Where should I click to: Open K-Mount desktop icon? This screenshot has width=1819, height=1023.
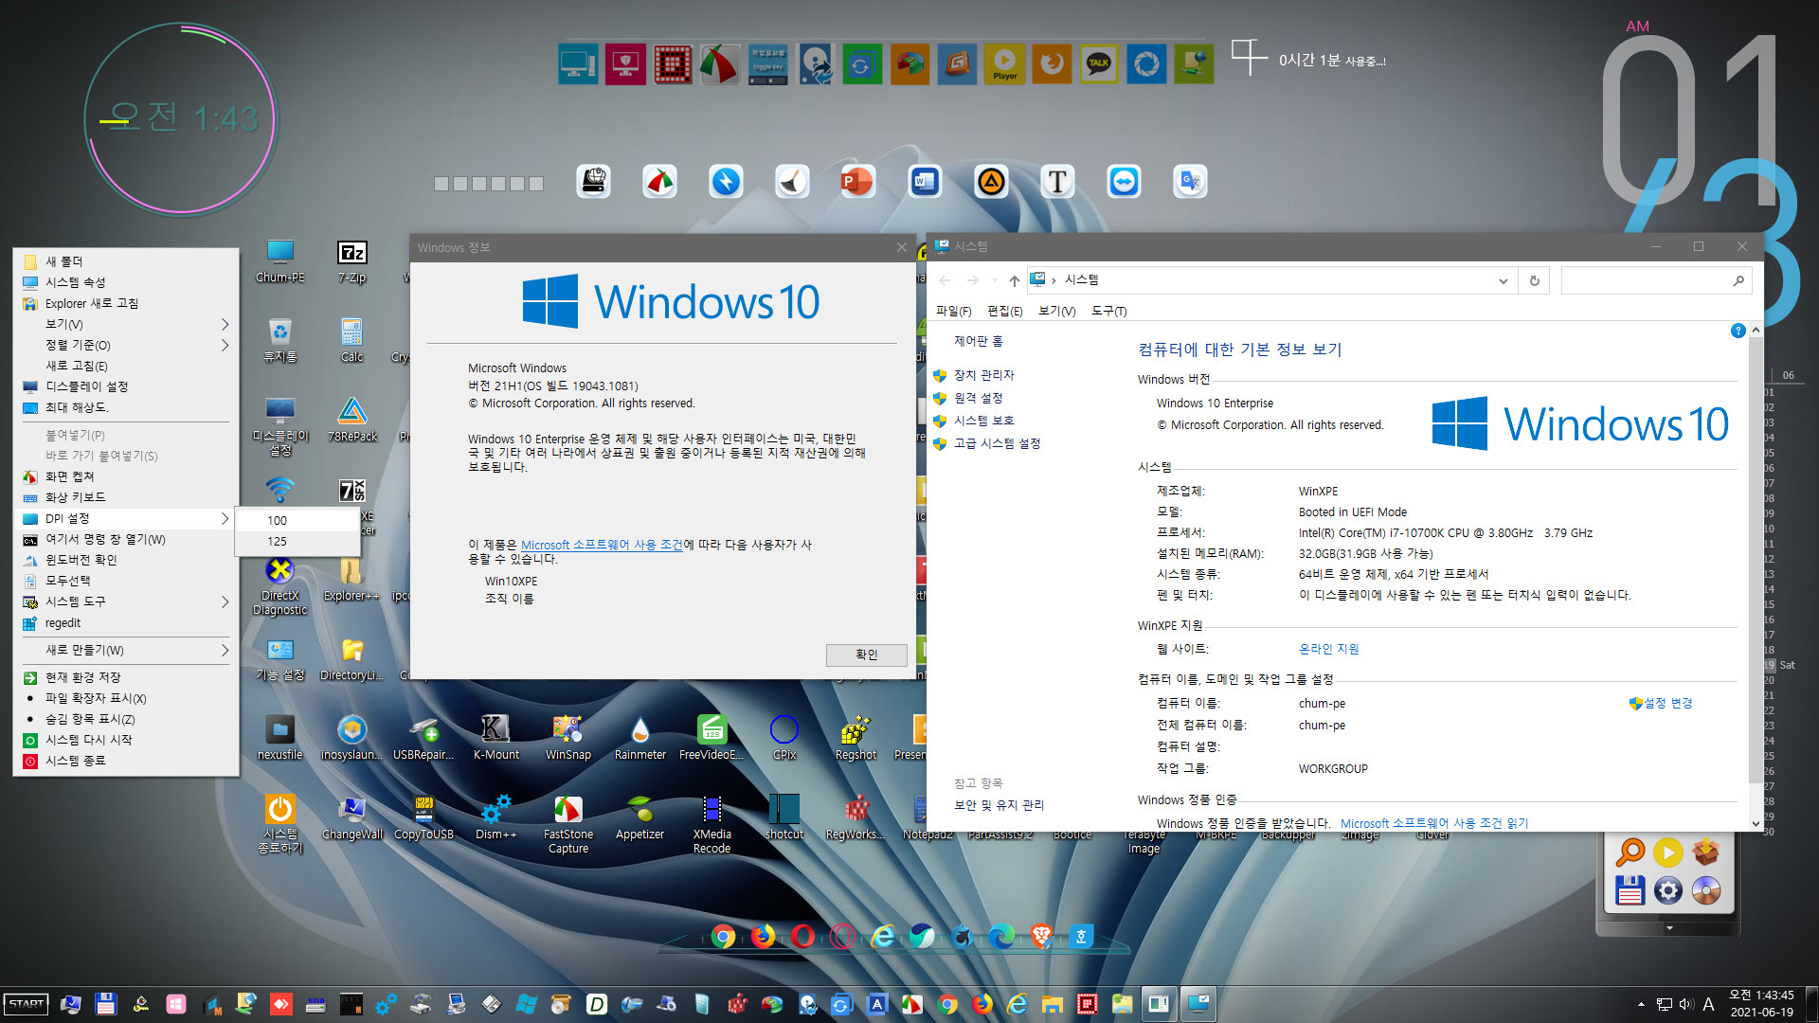coord(495,738)
